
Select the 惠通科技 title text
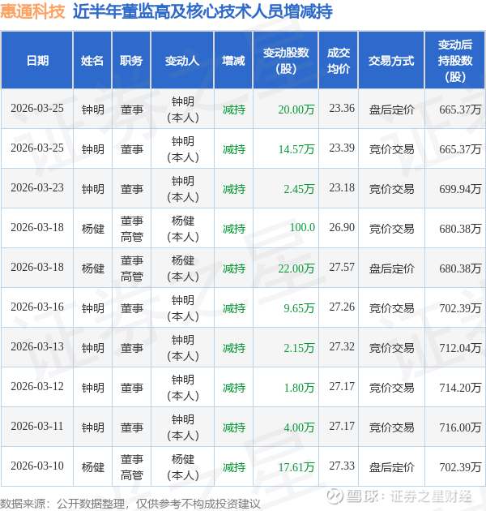32,11
